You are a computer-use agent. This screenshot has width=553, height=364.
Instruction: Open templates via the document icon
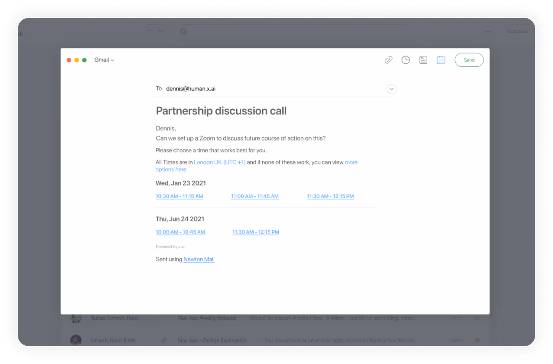tap(423, 60)
